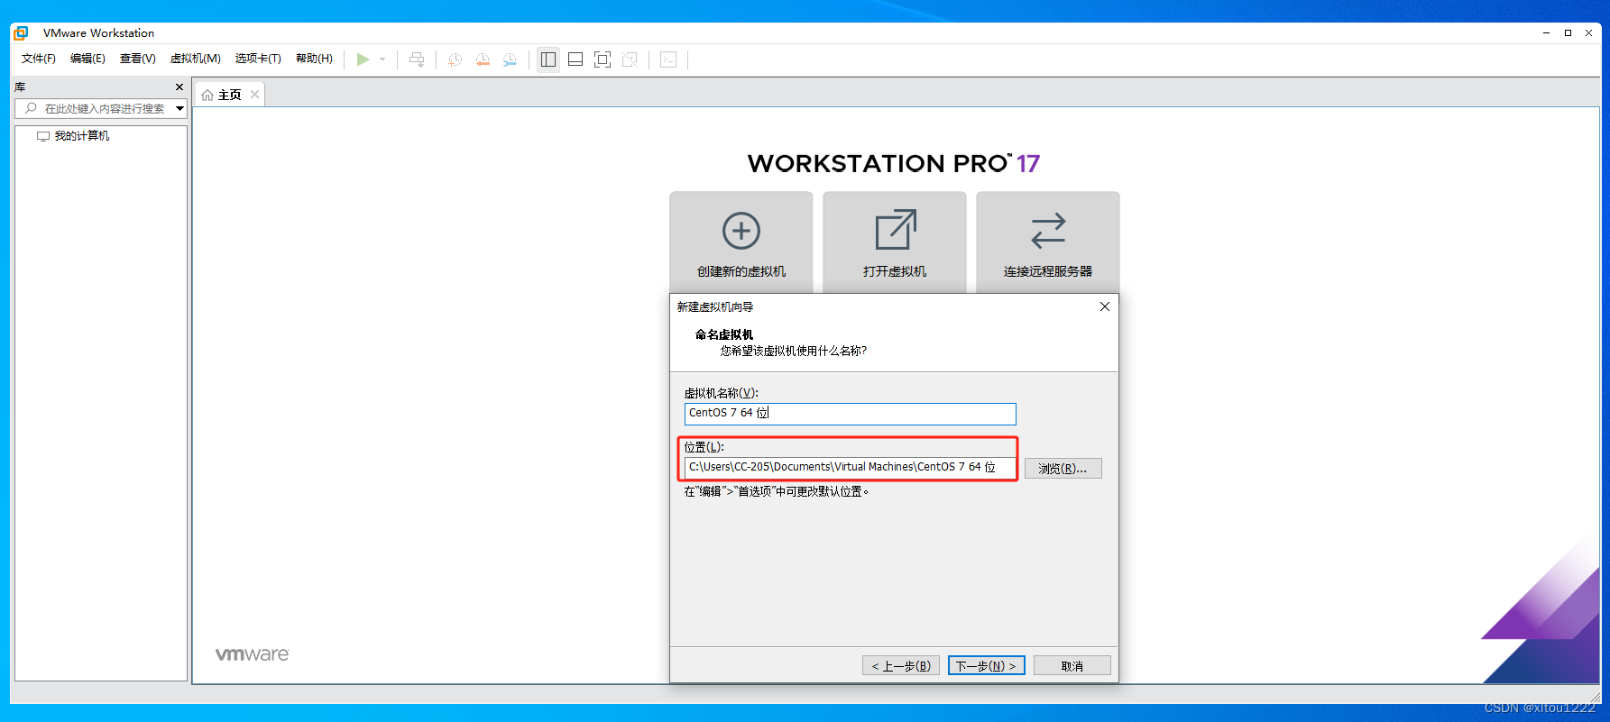Click the magnifier icon in library search

coord(31,108)
